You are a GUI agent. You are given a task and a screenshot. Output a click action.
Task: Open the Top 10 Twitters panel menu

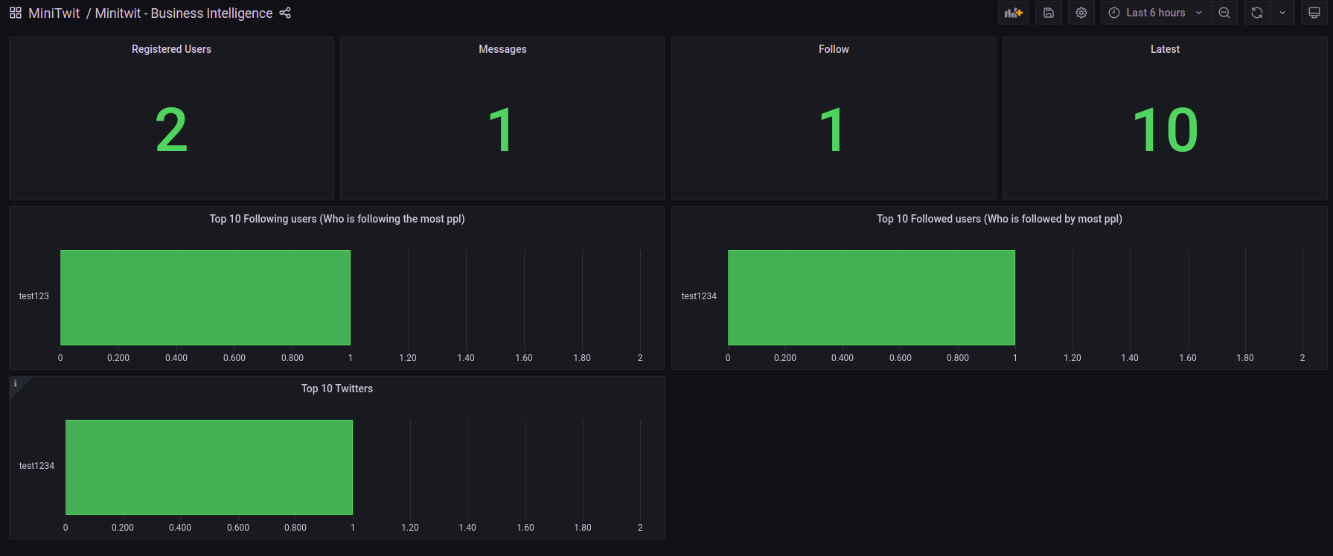337,389
